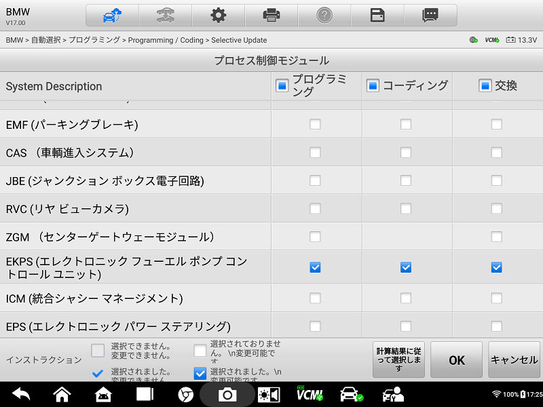Open help question mark icon
This screenshot has width=543, height=407.
click(324, 16)
